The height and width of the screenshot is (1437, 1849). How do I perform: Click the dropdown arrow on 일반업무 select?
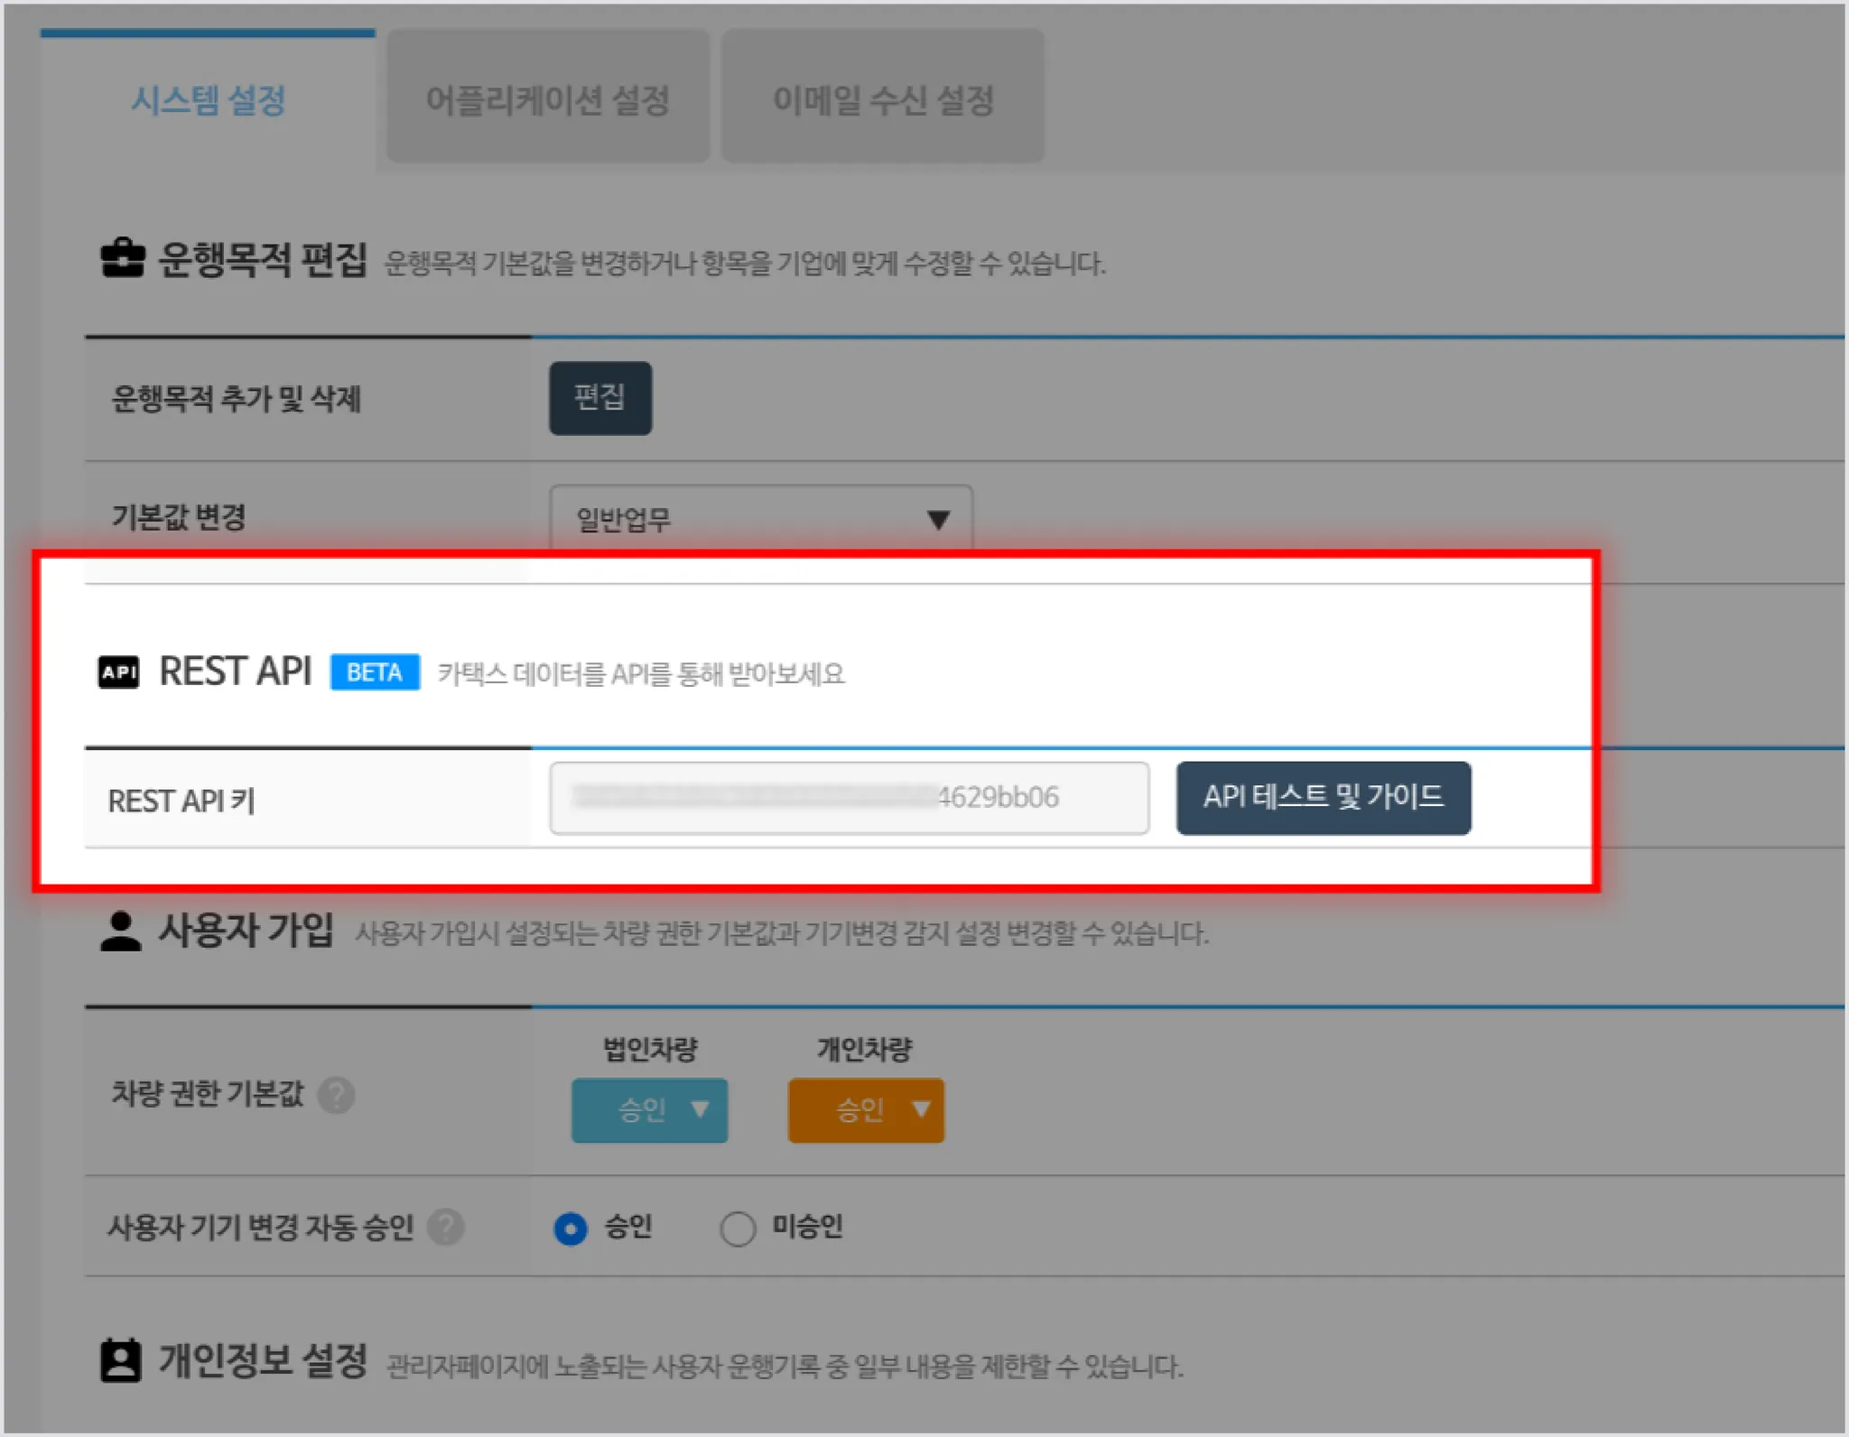[x=939, y=520]
